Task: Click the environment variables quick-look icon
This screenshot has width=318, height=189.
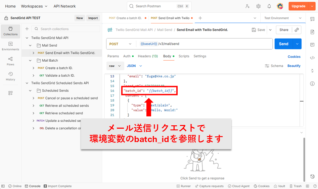Action: (312, 19)
